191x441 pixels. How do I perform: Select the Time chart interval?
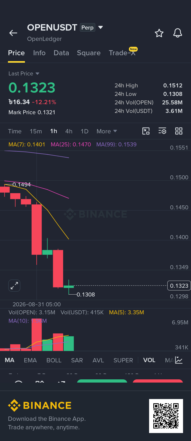(x=15, y=131)
